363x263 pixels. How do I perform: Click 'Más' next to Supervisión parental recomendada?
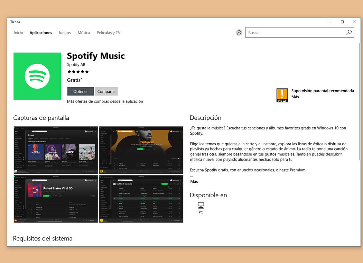pyautogui.click(x=295, y=97)
